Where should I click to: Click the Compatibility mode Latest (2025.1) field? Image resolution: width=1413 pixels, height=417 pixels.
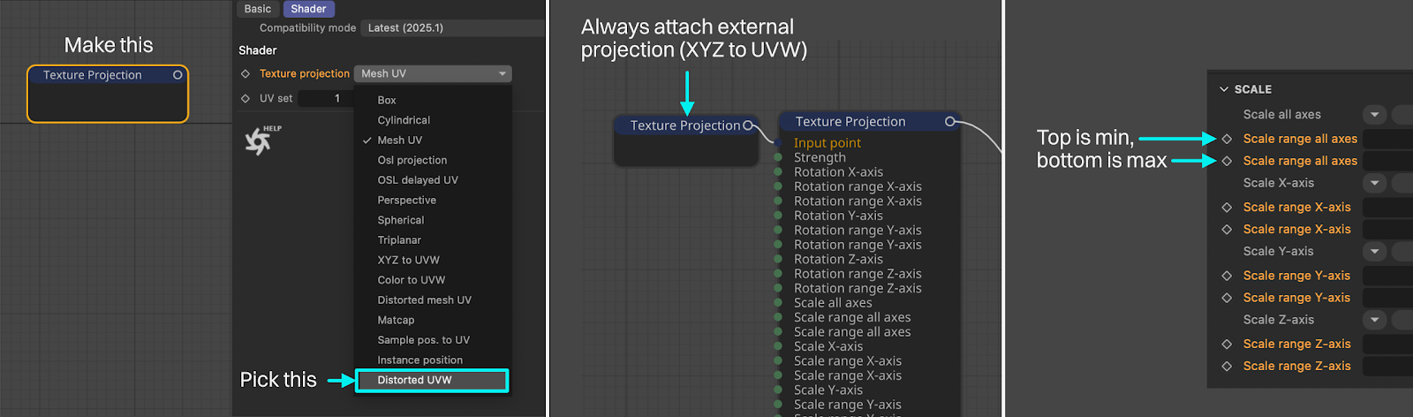coord(450,28)
